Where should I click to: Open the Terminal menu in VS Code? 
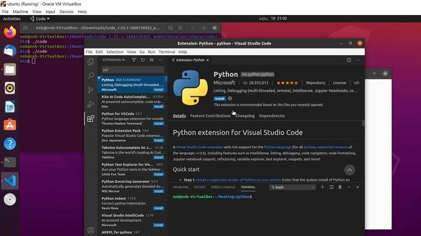click(166, 52)
